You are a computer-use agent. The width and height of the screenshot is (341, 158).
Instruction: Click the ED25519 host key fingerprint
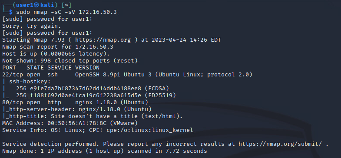tap(86, 95)
